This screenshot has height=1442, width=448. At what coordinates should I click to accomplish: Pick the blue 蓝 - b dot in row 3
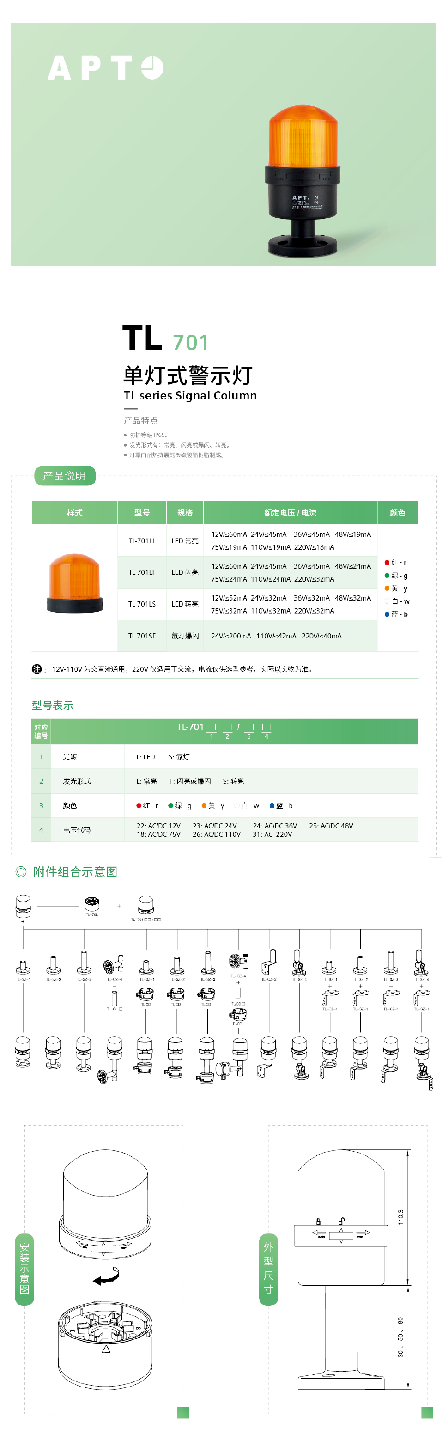pyautogui.click(x=272, y=805)
